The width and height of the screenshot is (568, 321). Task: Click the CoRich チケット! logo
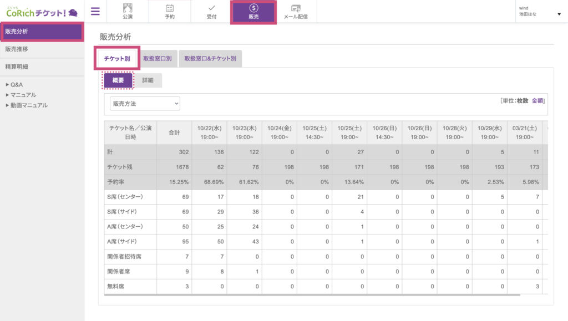coord(42,12)
